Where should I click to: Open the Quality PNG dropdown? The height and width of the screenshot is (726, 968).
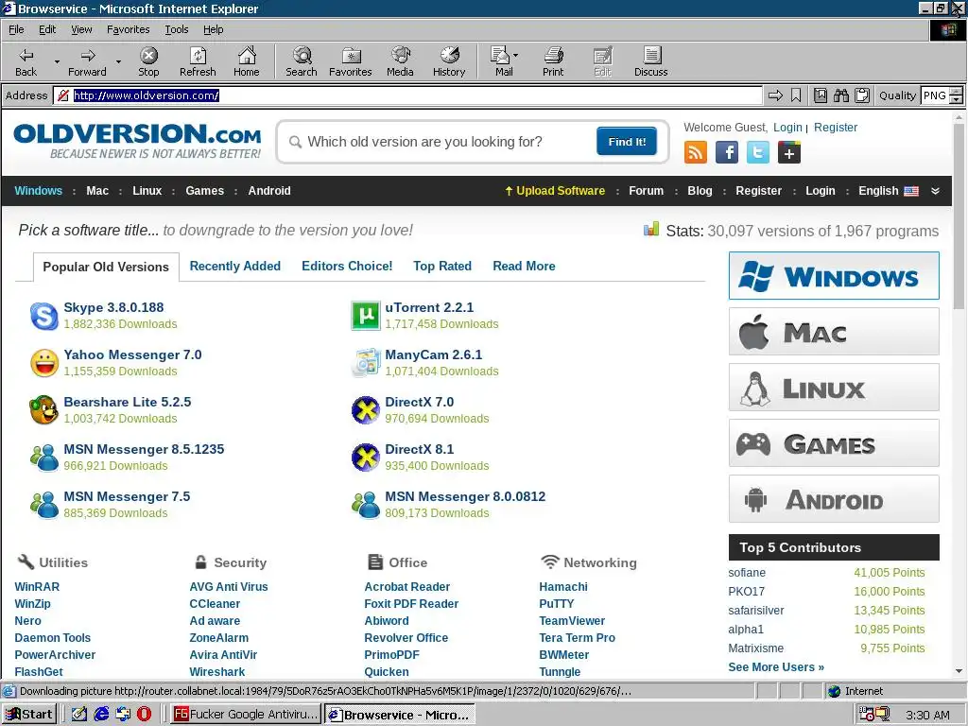957,95
